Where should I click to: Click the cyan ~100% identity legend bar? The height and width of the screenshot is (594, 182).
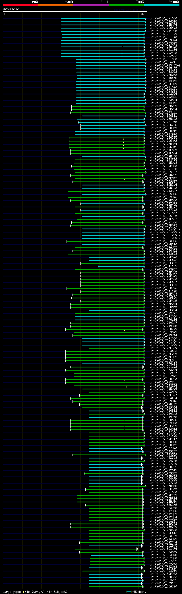coord(162,5)
